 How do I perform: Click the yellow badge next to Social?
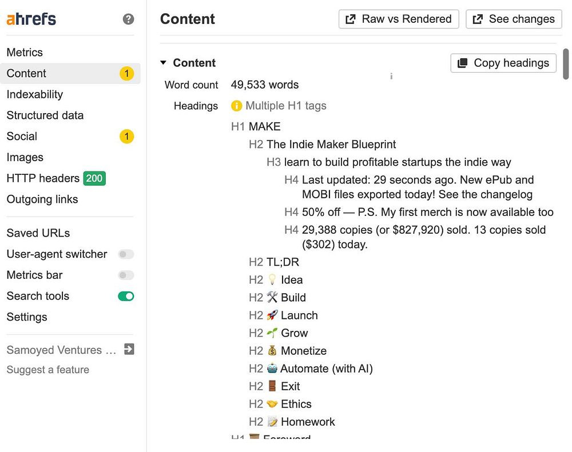click(126, 137)
